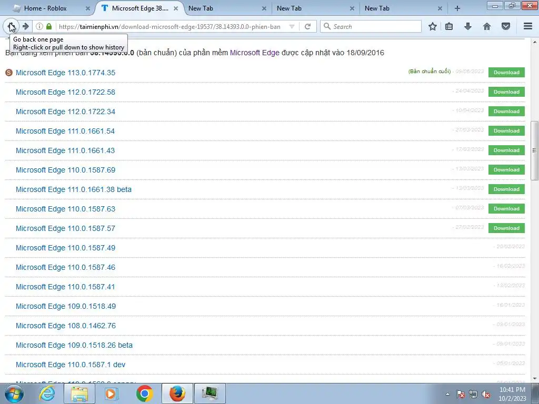
Task: Open Windows Explorer folder in taskbar
Action: click(79, 393)
